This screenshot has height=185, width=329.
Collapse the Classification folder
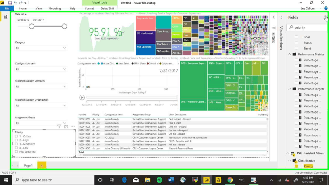(289, 161)
